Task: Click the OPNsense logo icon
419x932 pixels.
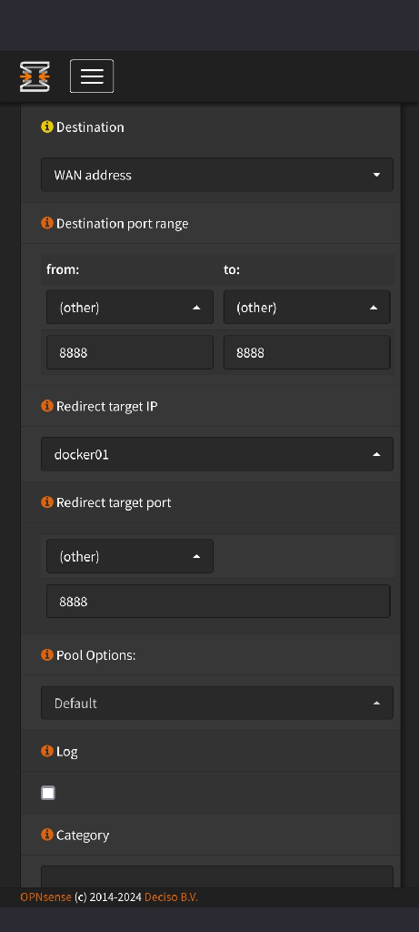Action: tap(35, 76)
